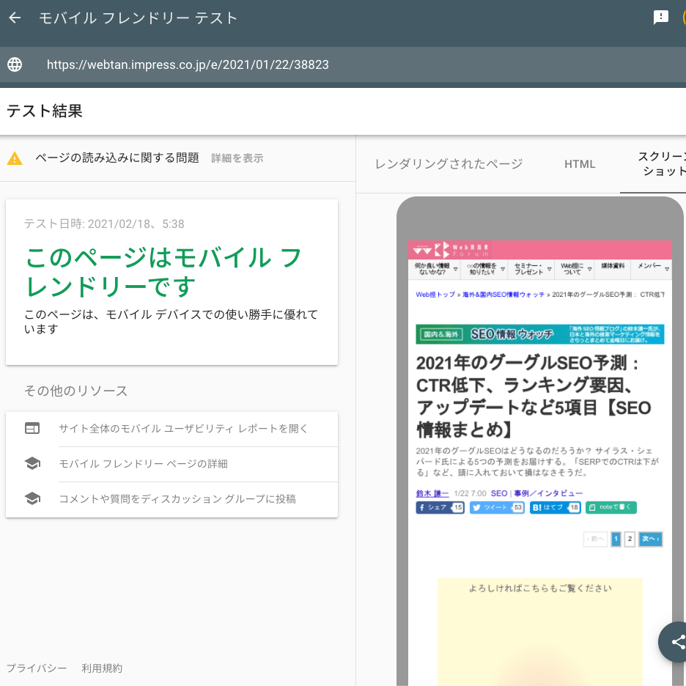
Task: Click the web layout icon beside usability report
Action: pyautogui.click(x=32, y=428)
